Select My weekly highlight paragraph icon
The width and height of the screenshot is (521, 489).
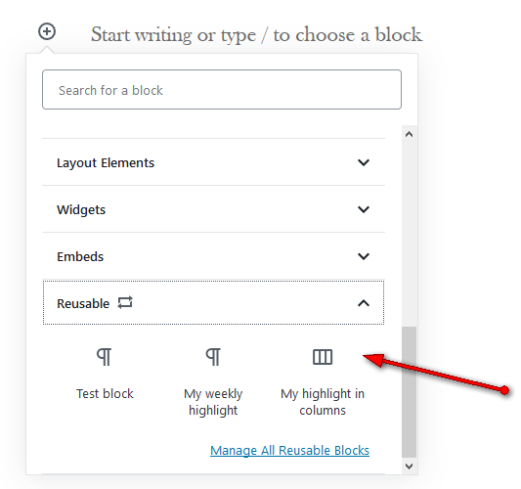click(213, 357)
